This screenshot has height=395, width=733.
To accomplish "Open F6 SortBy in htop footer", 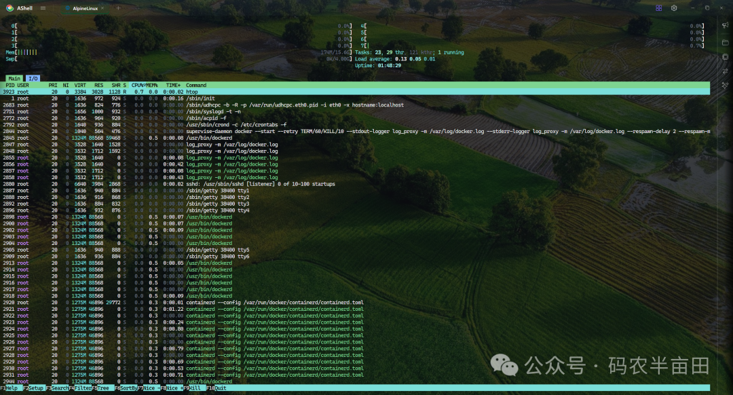I will pos(126,388).
